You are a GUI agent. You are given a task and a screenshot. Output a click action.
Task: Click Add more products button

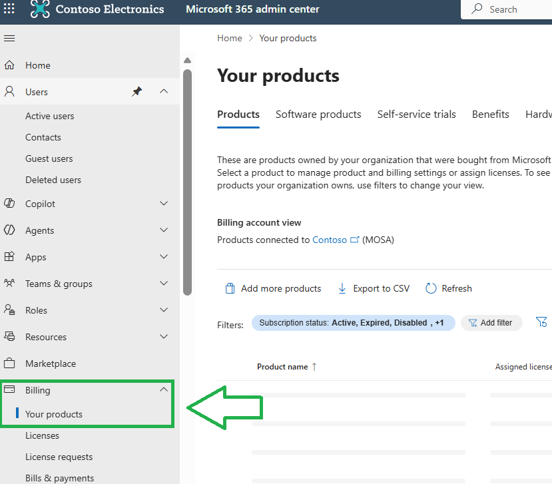point(273,289)
